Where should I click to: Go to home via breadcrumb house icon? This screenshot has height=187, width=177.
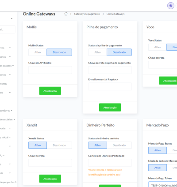[66, 14]
